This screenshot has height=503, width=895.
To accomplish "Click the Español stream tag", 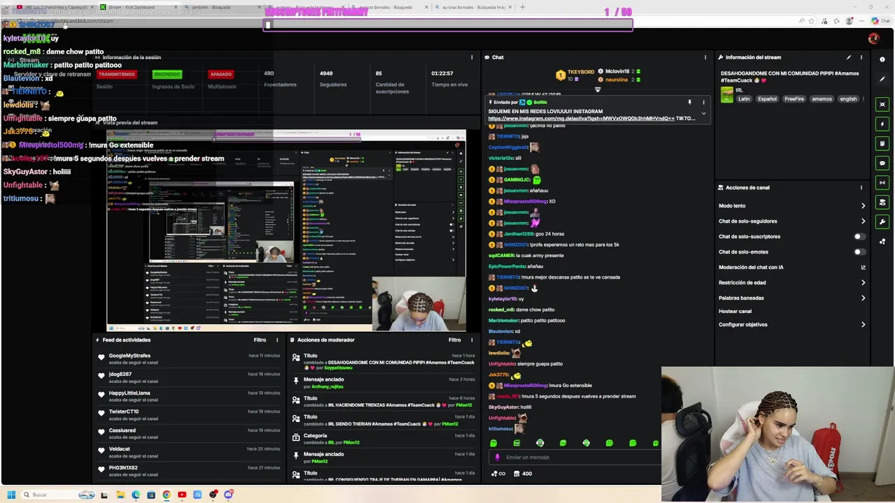I will 767,99.
